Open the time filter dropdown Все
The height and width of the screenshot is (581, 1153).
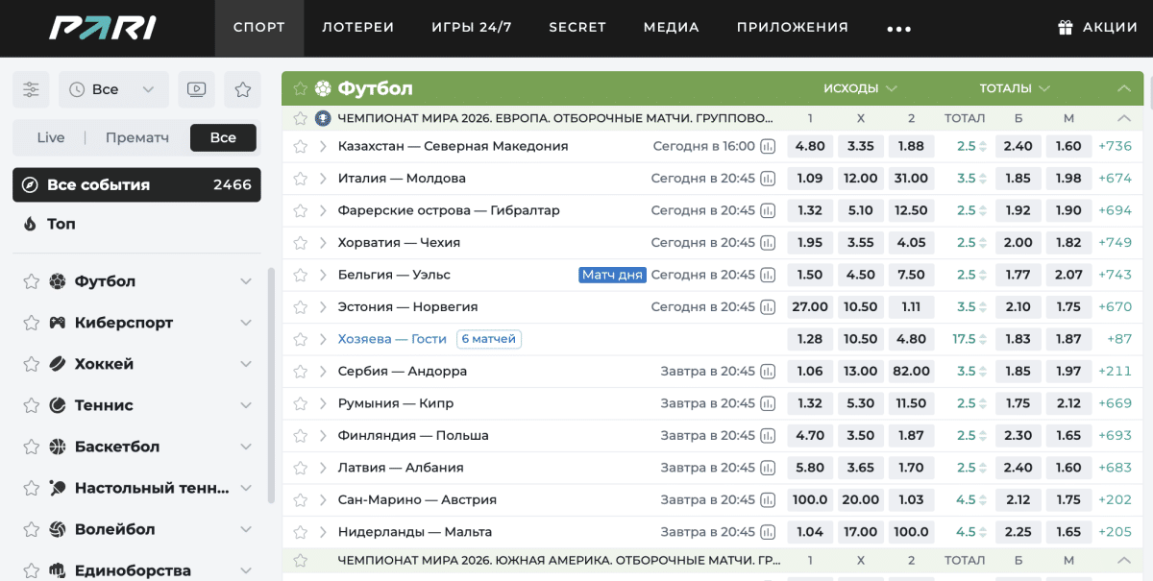[x=113, y=89]
